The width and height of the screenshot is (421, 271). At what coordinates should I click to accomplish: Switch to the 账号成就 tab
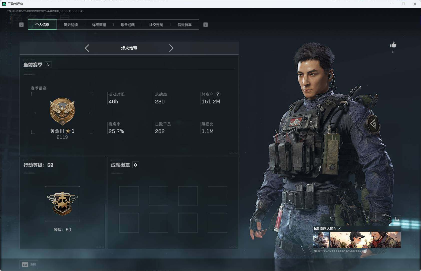point(128,25)
